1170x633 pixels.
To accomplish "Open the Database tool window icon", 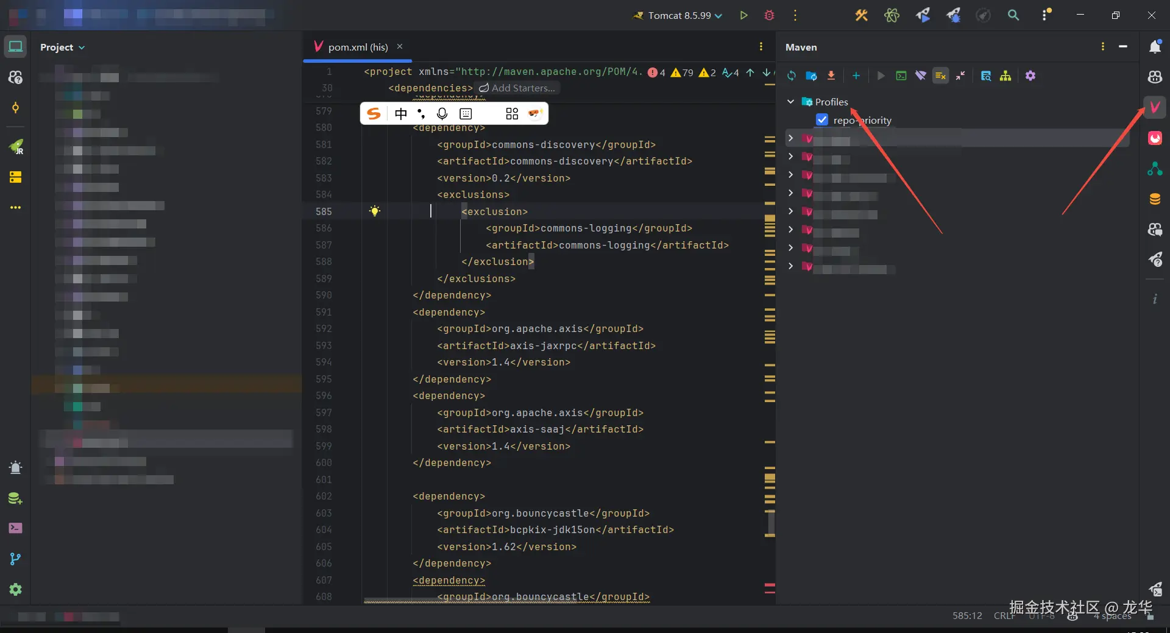I will coord(1155,199).
